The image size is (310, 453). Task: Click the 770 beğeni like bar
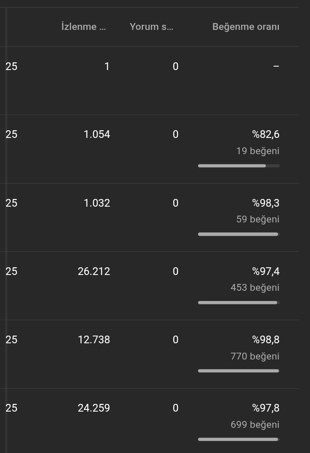click(239, 371)
